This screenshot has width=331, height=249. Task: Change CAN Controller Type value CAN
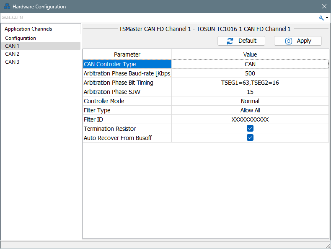point(250,64)
